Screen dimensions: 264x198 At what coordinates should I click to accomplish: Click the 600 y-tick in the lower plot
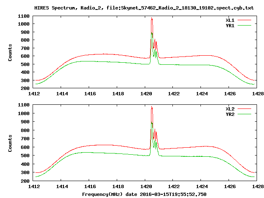25,147
